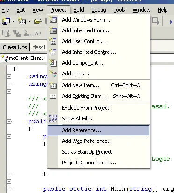Click the Open File folder icon

click(x=38, y=21)
